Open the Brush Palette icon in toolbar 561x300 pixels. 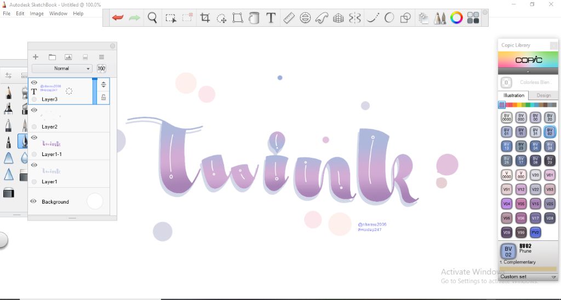tap(440, 18)
